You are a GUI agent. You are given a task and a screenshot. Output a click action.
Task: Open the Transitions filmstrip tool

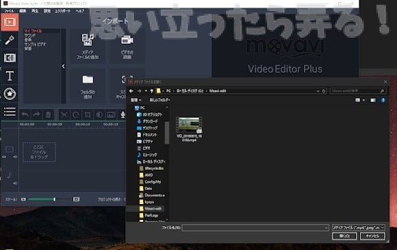tap(10, 58)
